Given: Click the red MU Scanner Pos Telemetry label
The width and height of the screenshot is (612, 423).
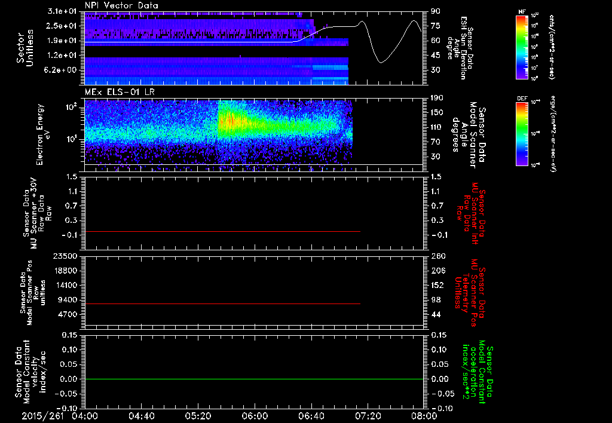Looking at the screenshot, I should tap(470, 293).
